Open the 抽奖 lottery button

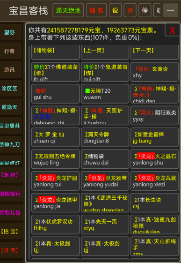tap(96, 10)
